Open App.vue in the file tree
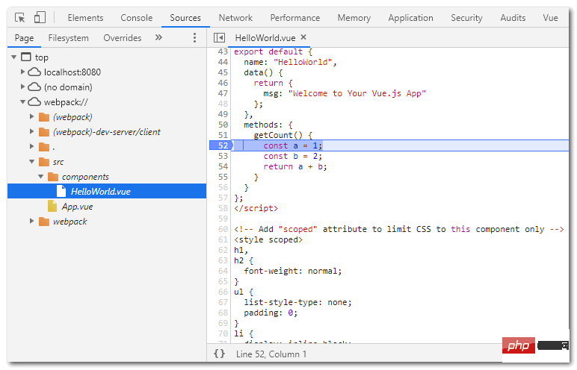This screenshot has height=370, width=577. [77, 207]
